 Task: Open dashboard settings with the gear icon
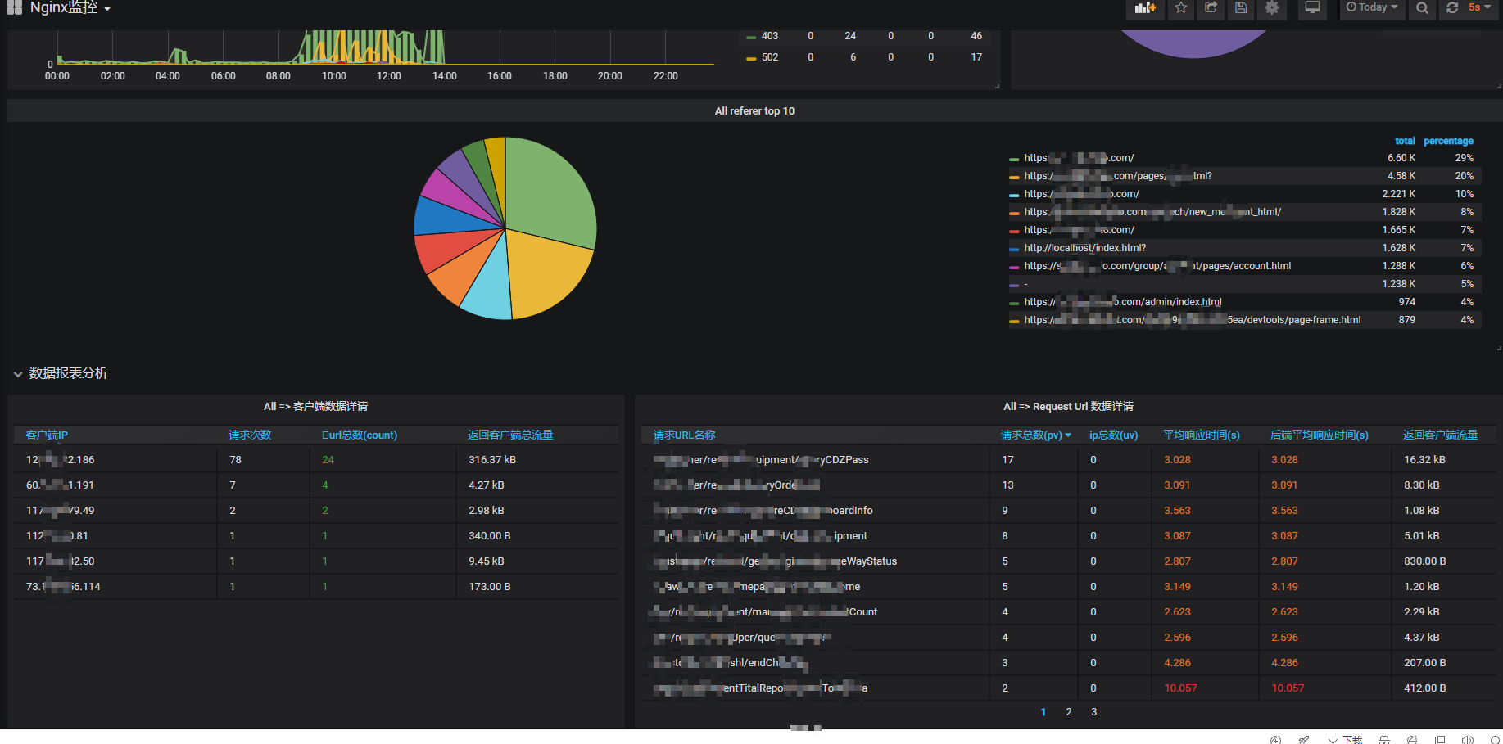coord(1271,9)
